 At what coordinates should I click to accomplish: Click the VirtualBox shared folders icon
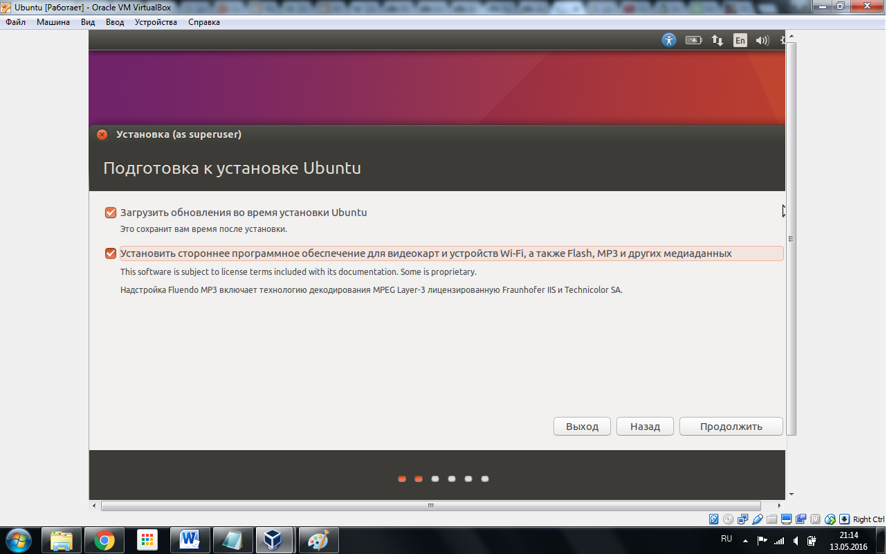[x=772, y=519]
